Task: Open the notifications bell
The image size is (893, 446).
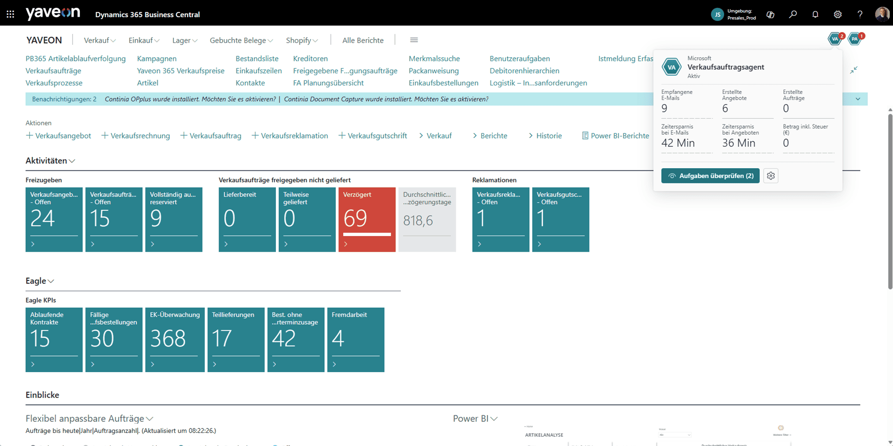Action: 815,14
